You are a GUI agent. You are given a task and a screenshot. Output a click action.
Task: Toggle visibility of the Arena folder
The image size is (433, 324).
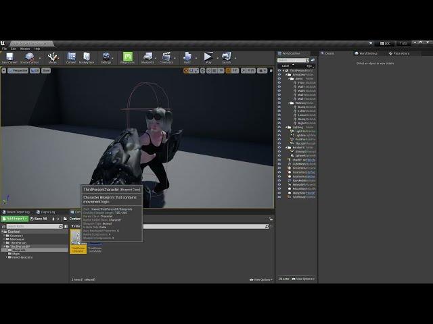(x=279, y=78)
